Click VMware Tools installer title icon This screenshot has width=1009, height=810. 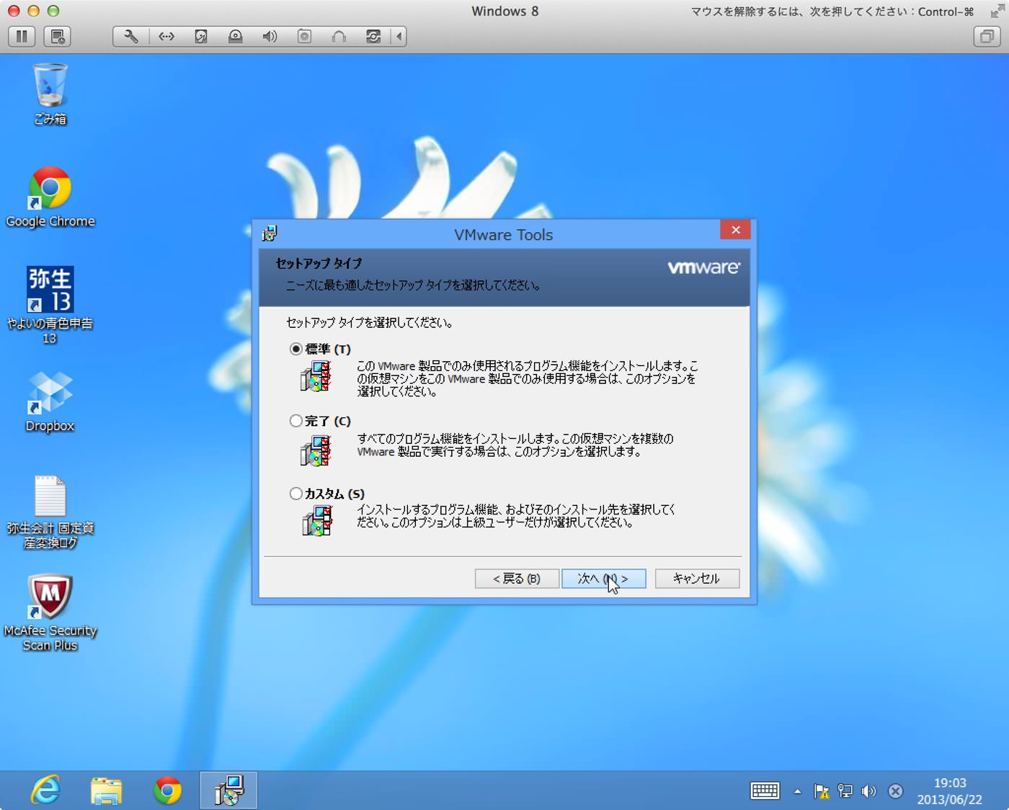(x=270, y=233)
